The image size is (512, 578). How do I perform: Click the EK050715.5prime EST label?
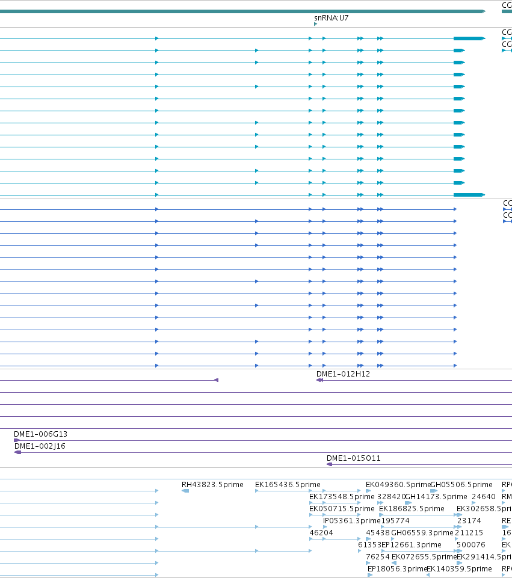pos(342,509)
